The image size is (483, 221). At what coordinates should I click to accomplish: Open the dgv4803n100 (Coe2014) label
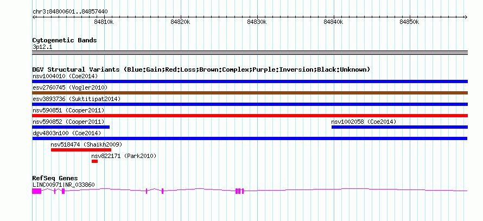click(67, 133)
